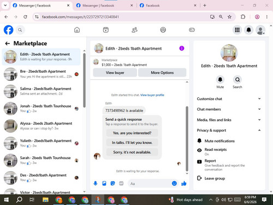Click Search magnifier in chat details

(x=238, y=80)
